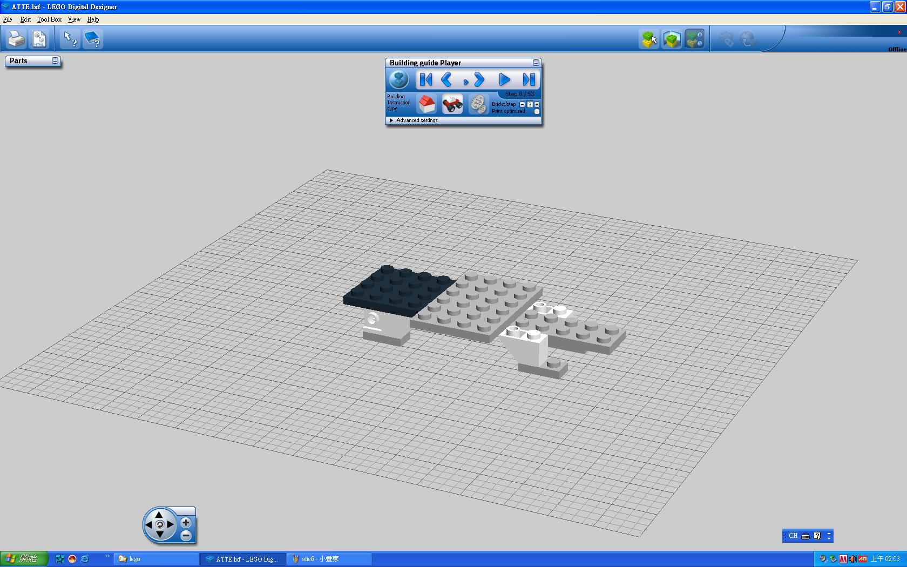Go to next building step

(x=478, y=80)
